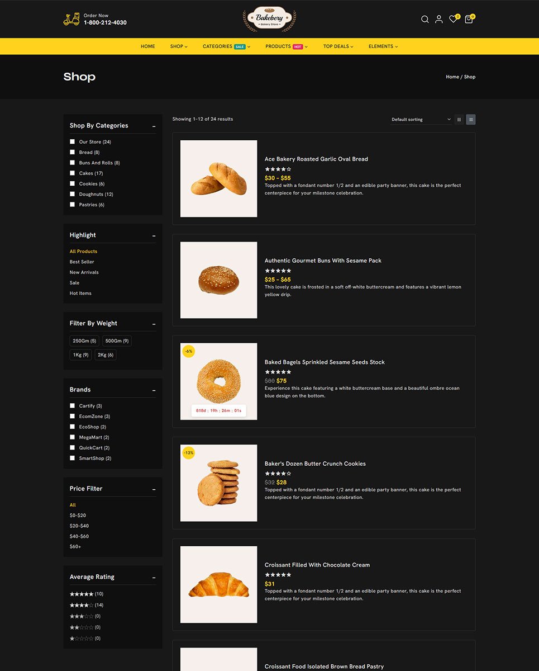This screenshot has width=539, height=671.
Task: Open the search icon in header
Action: (424, 20)
